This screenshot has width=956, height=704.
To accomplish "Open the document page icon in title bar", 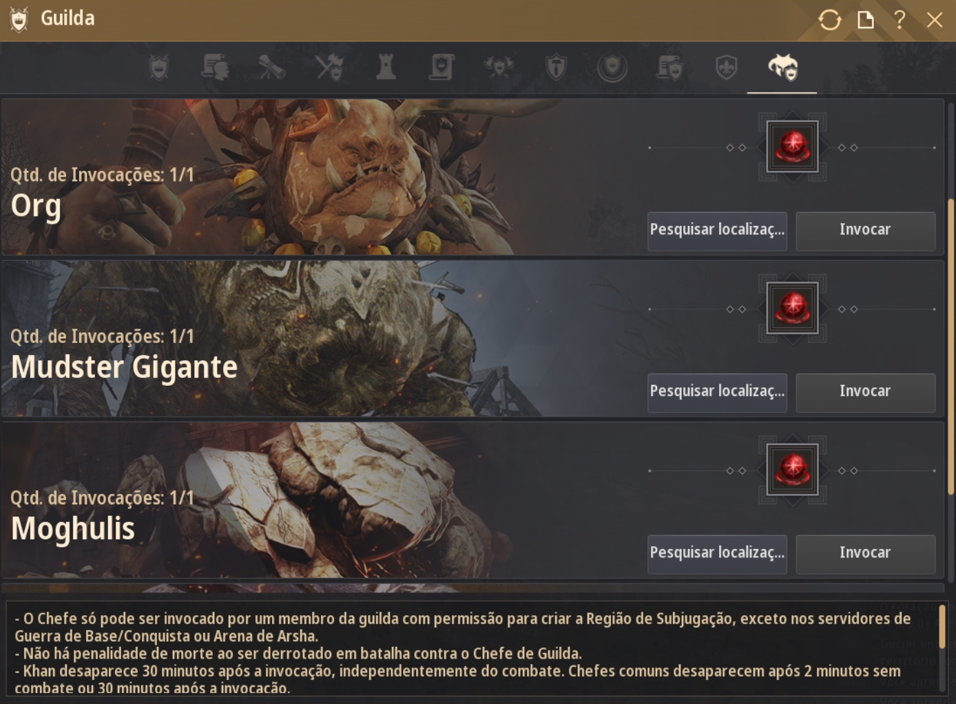I will tap(865, 20).
